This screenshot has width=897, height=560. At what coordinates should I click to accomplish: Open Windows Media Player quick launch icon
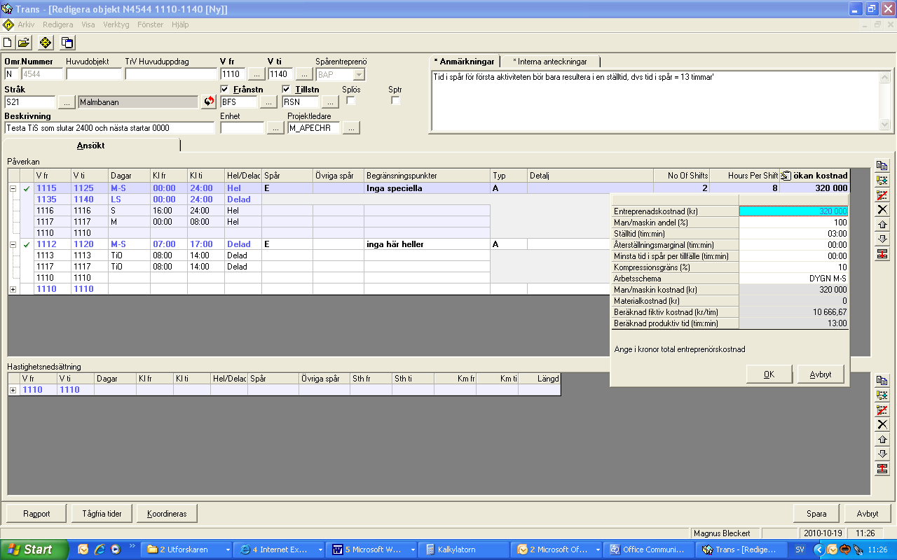tap(115, 549)
